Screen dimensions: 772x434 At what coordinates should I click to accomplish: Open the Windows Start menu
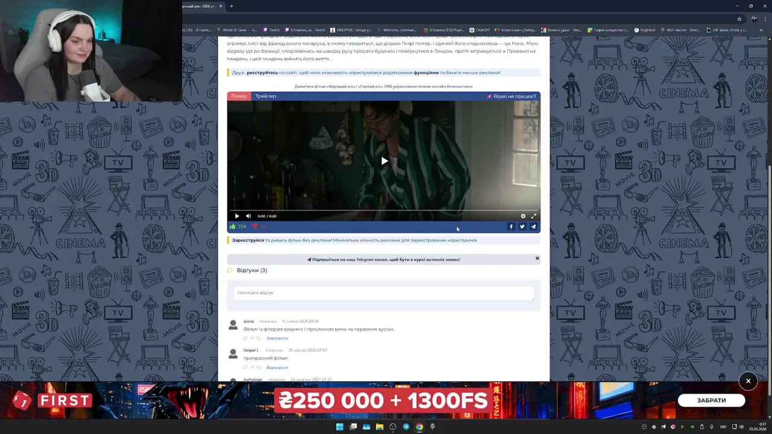340,427
